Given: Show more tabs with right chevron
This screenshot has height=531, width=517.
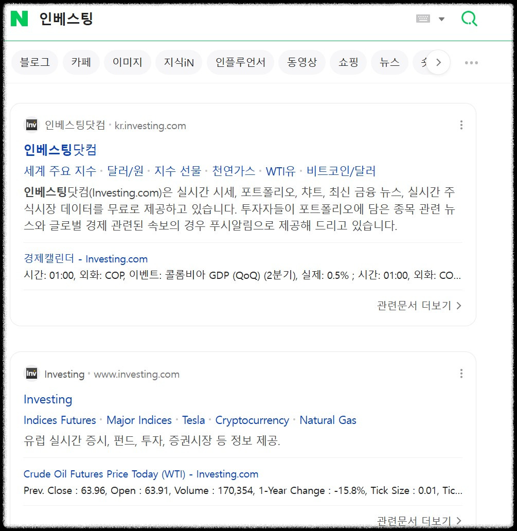Looking at the screenshot, I should point(438,62).
